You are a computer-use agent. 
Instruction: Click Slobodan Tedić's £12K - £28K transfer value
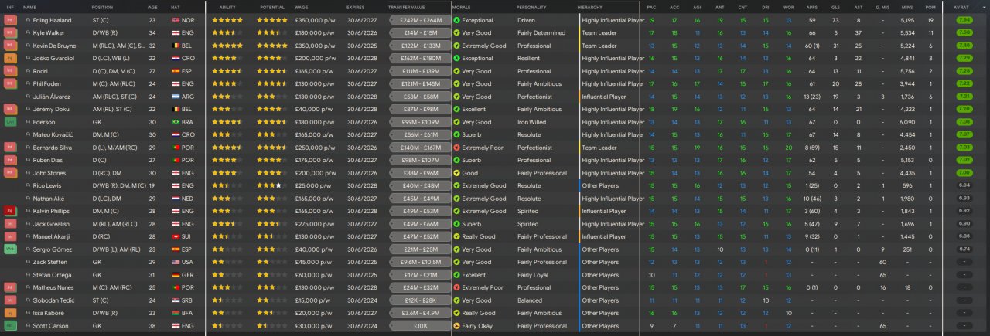pos(421,300)
